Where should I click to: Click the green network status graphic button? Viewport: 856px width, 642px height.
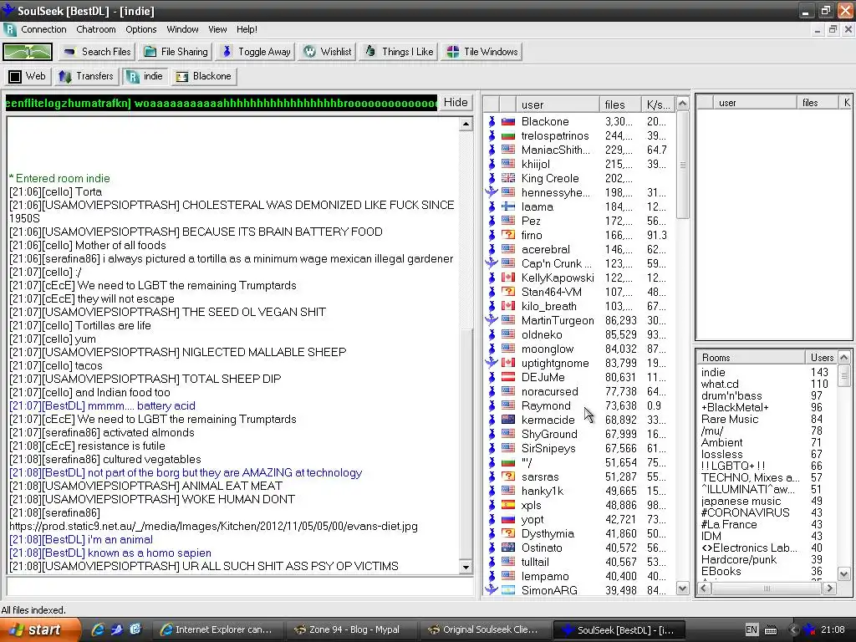(x=28, y=52)
